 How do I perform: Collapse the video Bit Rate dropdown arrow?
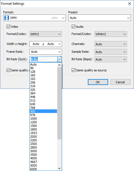[x=59, y=59]
